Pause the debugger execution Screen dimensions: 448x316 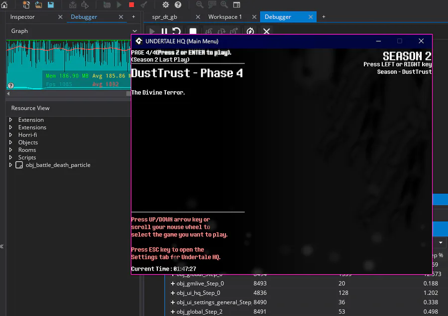pos(164,31)
